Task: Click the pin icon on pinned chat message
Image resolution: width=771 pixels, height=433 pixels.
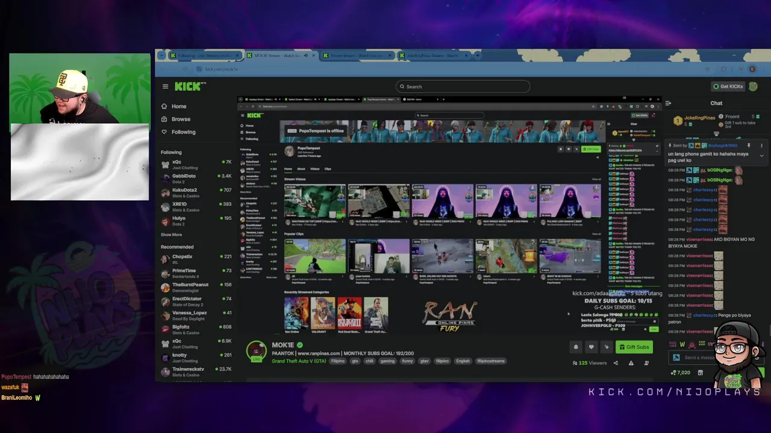Action: pos(749,146)
